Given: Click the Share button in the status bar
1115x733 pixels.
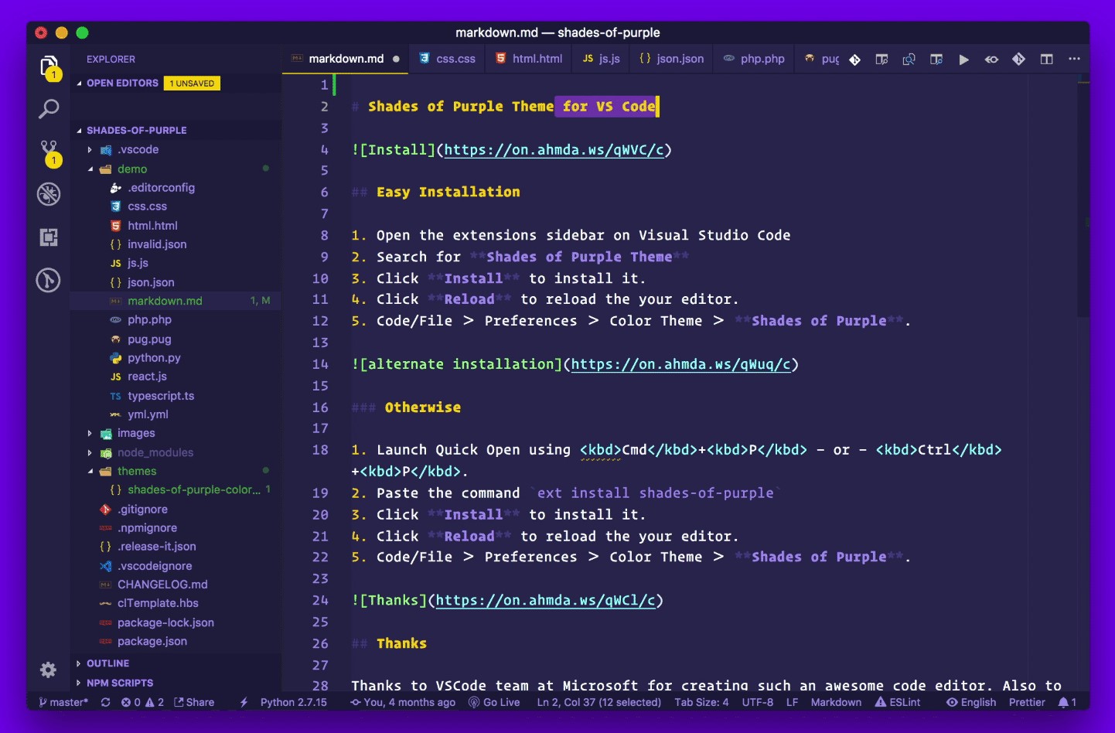Looking at the screenshot, I should tap(194, 702).
